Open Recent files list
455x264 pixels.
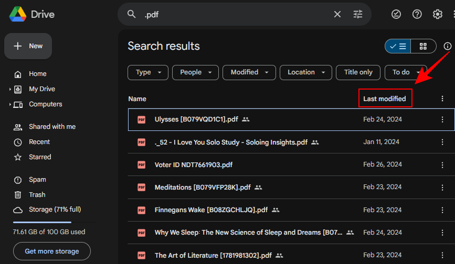click(39, 142)
